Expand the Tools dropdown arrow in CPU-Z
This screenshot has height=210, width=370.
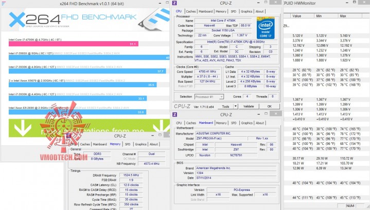coord(235,106)
